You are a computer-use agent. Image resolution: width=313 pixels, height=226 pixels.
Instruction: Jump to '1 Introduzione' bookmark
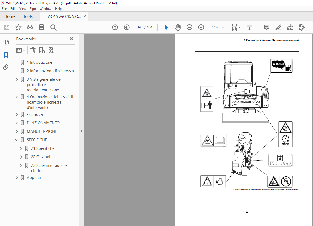coord(40,62)
